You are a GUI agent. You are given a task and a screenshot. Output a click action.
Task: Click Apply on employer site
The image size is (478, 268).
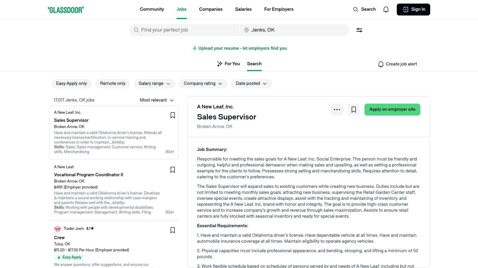click(392, 110)
